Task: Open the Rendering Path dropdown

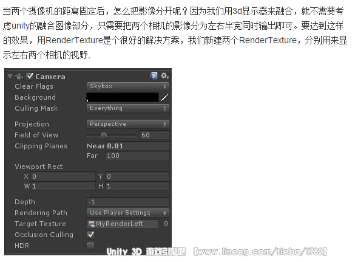Action: (128, 213)
